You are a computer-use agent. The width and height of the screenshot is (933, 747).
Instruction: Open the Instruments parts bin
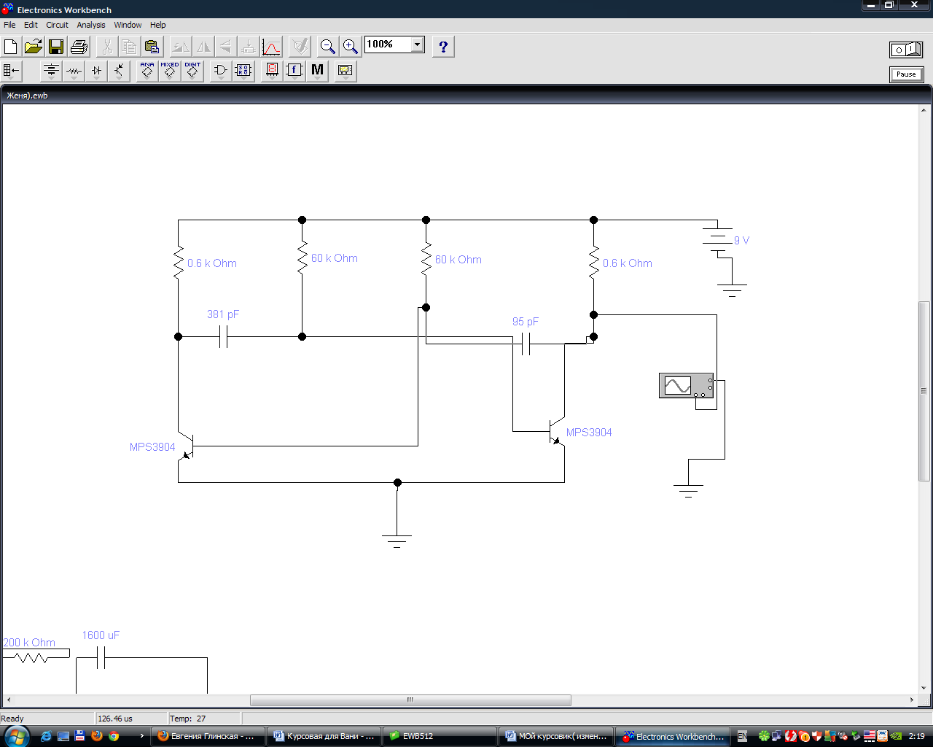coord(345,71)
